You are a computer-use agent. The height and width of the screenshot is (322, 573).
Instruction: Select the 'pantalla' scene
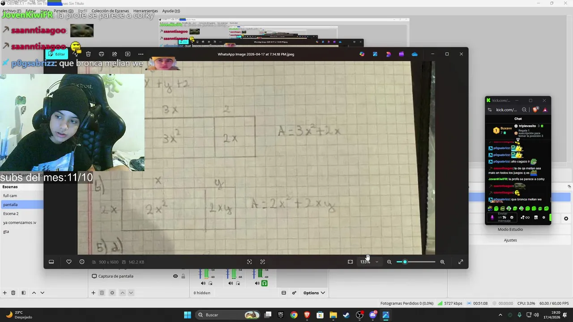pos(21,205)
